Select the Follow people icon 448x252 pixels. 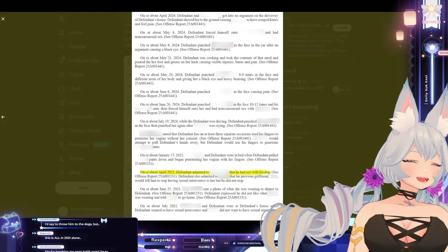[61, 75]
